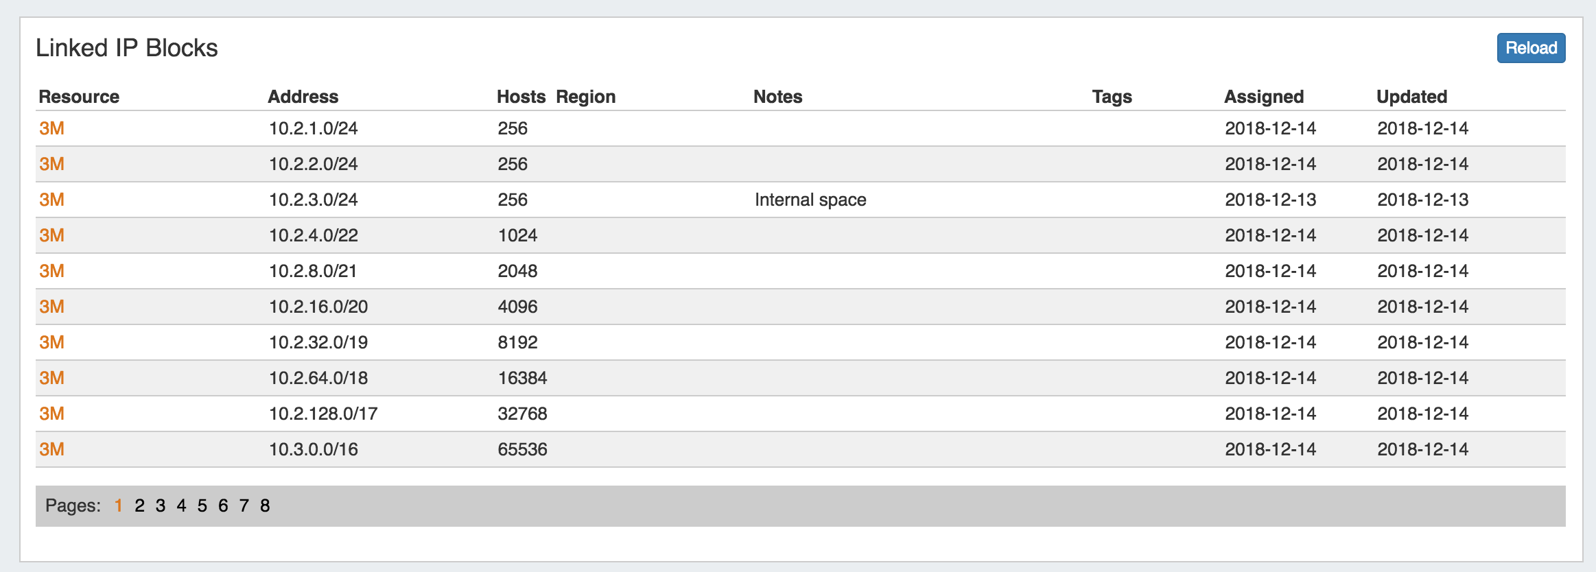This screenshot has height=572, width=1596.
Task: Select page 7 in pagination
Action: (x=244, y=506)
